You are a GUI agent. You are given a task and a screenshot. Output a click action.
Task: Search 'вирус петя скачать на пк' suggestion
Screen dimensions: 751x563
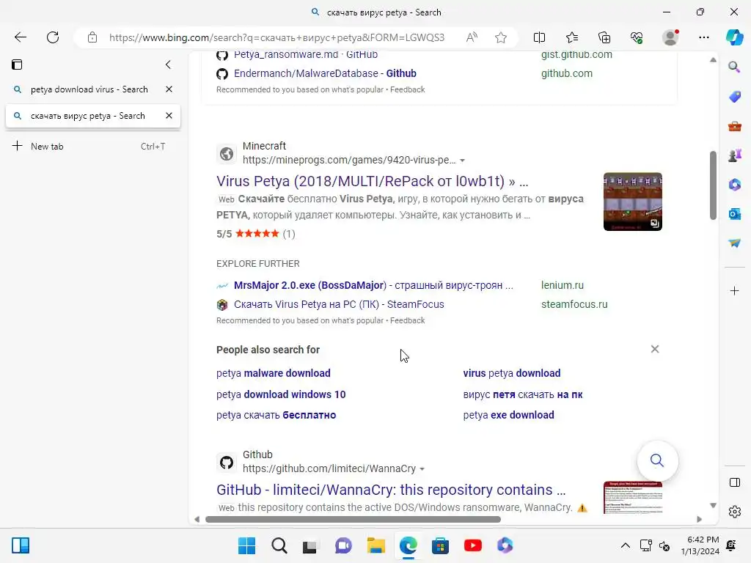[x=522, y=394]
